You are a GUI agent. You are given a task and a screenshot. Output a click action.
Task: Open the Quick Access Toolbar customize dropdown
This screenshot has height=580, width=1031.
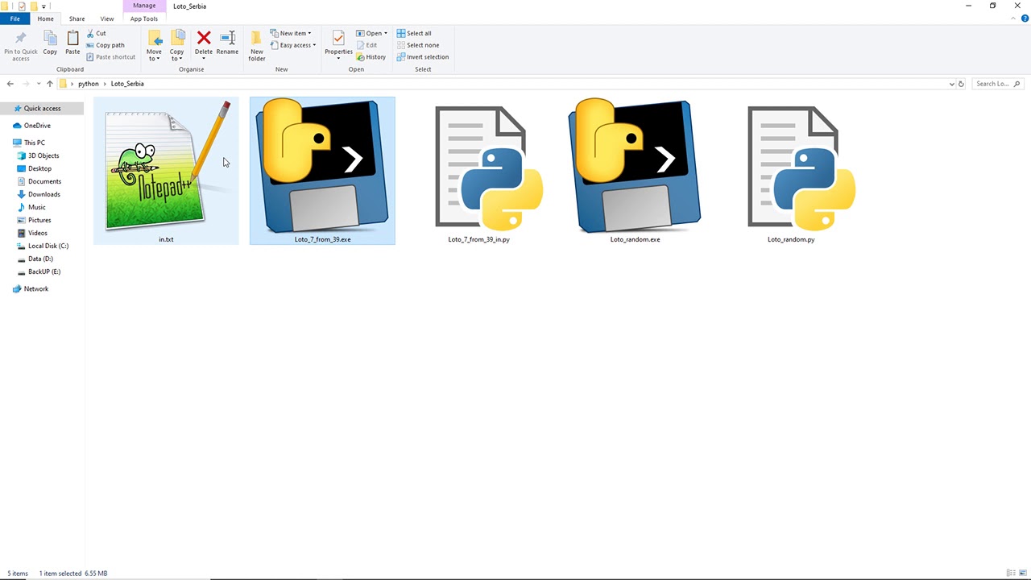click(x=44, y=6)
